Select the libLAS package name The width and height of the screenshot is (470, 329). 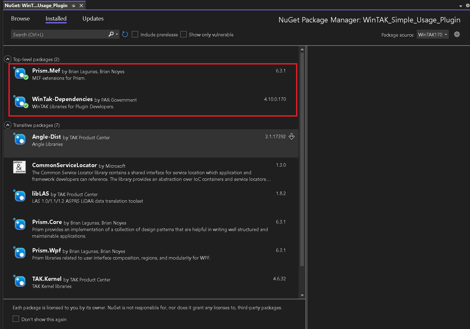click(41, 193)
